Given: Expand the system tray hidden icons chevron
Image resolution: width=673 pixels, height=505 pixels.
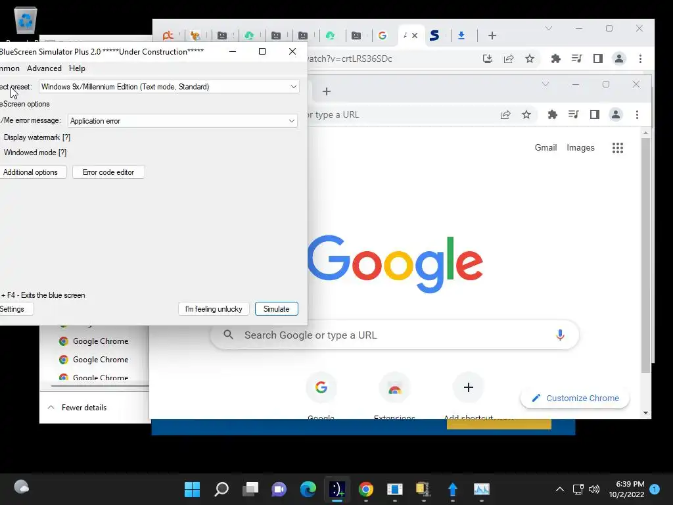Looking at the screenshot, I should (x=560, y=489).
